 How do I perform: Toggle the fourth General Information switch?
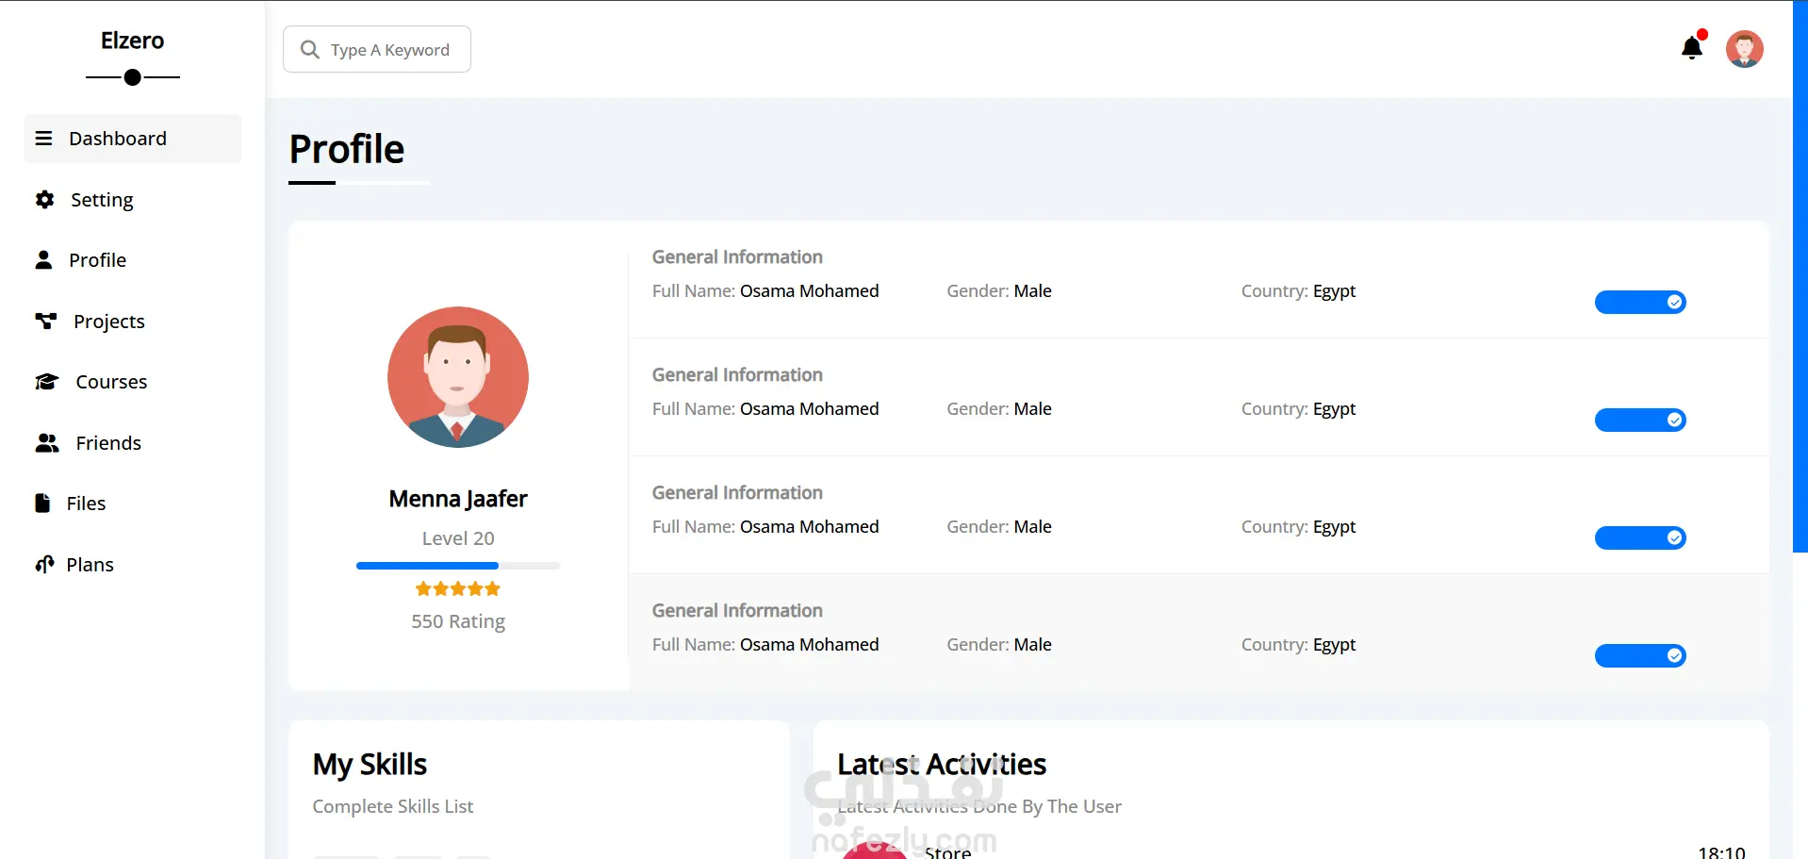1640,655
